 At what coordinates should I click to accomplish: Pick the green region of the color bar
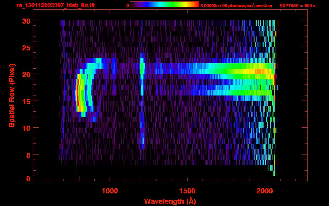pyautogui.click(x=171, y=4)
